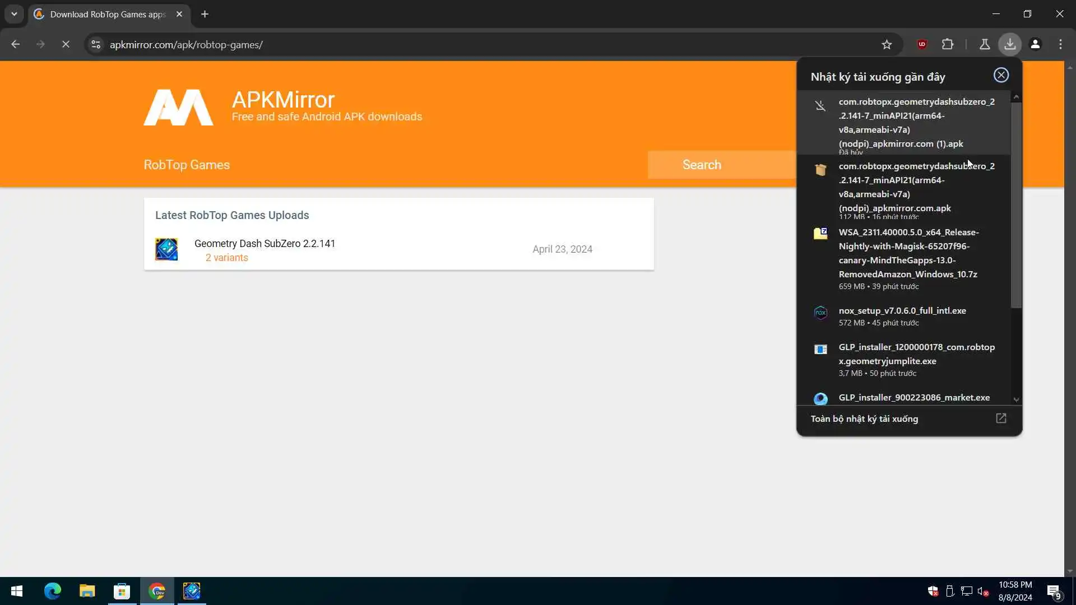The height and width of the screenshot is (605, 1076).
Task: Click the 2 variants link
Action: [226, 258]
